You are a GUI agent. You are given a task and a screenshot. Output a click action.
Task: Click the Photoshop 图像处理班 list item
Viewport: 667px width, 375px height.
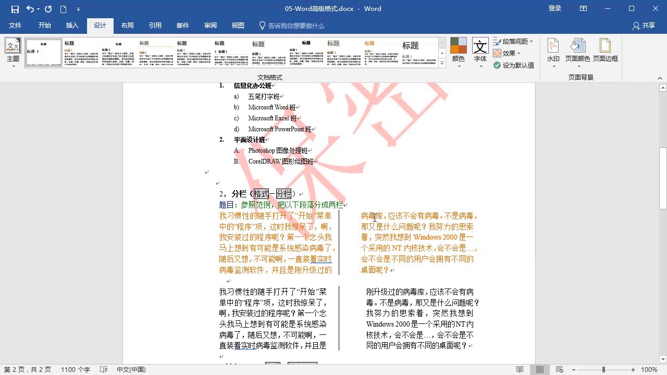click(278, 151)
